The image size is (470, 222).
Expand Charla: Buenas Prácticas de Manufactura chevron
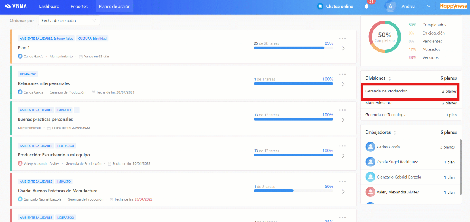click(x=343, y=191)
